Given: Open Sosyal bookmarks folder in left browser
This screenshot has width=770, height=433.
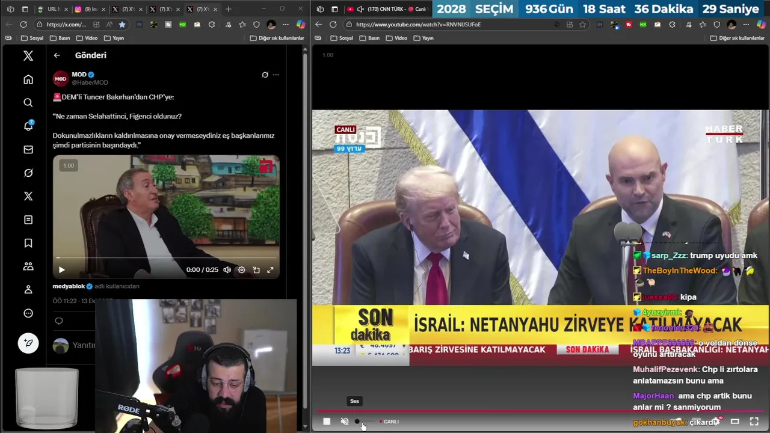Looking at the screenshot, I should click(x=32, y=38).
